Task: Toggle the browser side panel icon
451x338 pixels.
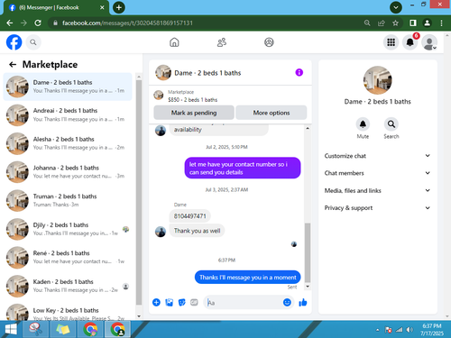Action: click(413, 23)
